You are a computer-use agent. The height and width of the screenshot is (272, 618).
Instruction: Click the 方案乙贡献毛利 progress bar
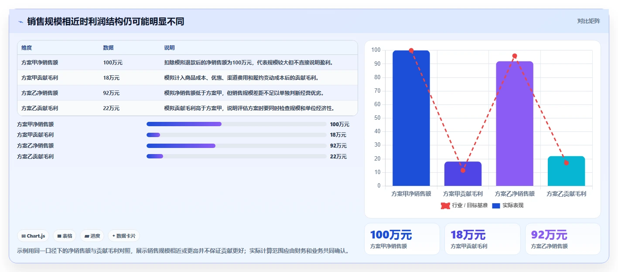pos(236,156)
